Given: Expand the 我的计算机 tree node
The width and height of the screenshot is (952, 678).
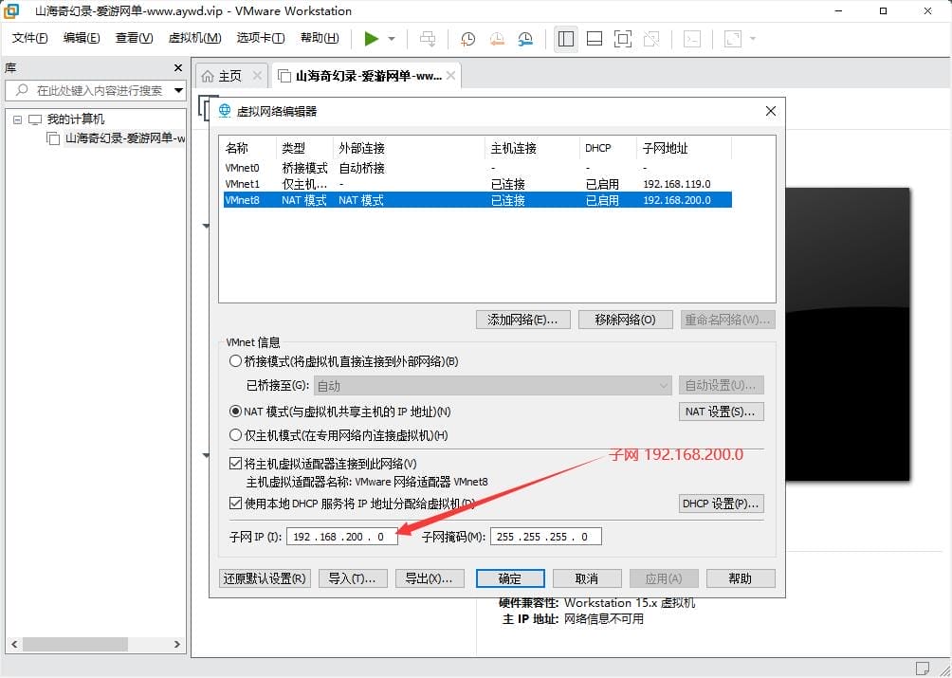Looking at the screenshot, I should (x=19, y=119).
